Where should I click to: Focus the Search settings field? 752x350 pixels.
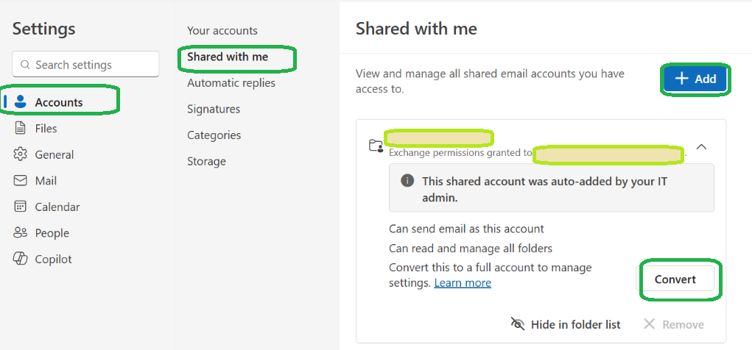[x=85, y=64]
